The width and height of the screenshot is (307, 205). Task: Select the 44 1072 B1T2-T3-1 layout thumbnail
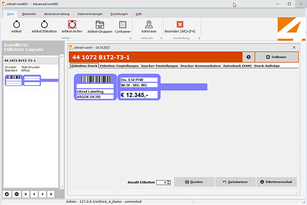pos(24,80)
